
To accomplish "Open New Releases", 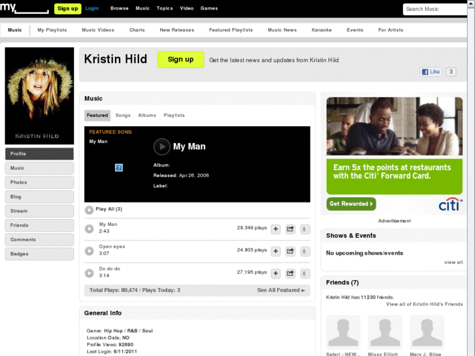I will [x=177, y=30].
